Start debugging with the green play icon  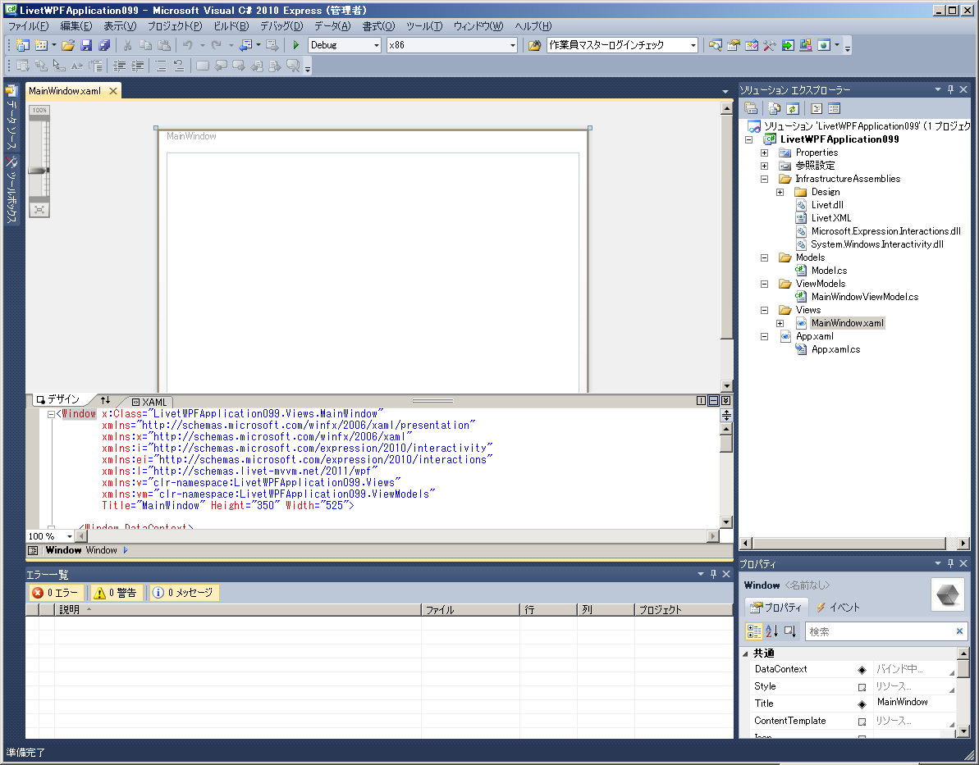pyautogui.click(x=296, y=45)
